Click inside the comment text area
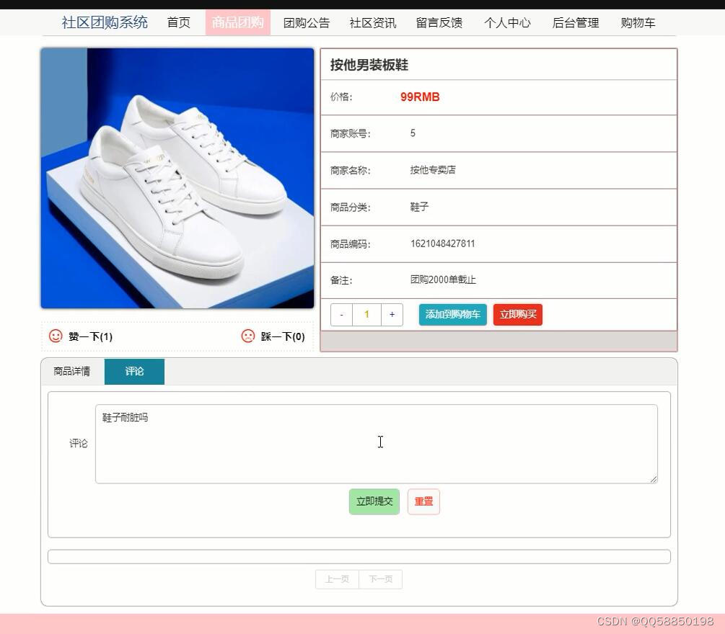Viewport: 725px width, 634px height. click(x=376, y=442)
